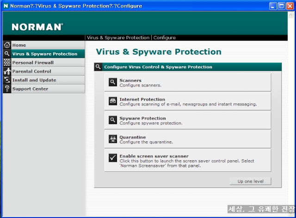Image resolution: width=296 pixels, height=218 pixels.
Task: Click the Spyware Protection magnifier icon
Action: (x=113, y=120)
